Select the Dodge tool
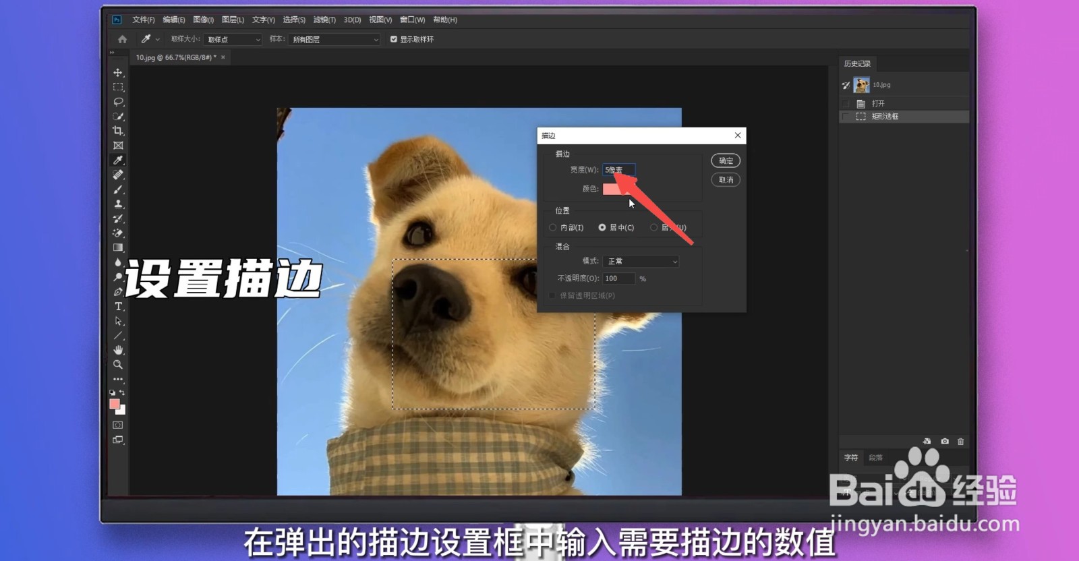This screenshot has width=1079, height=561. (x=118, y=277)
